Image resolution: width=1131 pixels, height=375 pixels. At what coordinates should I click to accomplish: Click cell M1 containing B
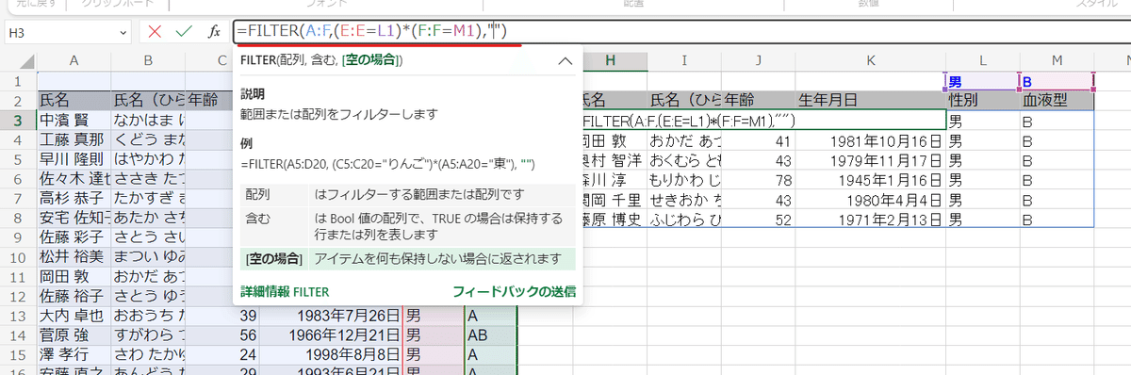(x=1057, y=81)
